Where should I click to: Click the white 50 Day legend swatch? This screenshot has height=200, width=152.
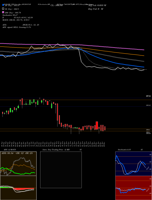click(3, 9)
